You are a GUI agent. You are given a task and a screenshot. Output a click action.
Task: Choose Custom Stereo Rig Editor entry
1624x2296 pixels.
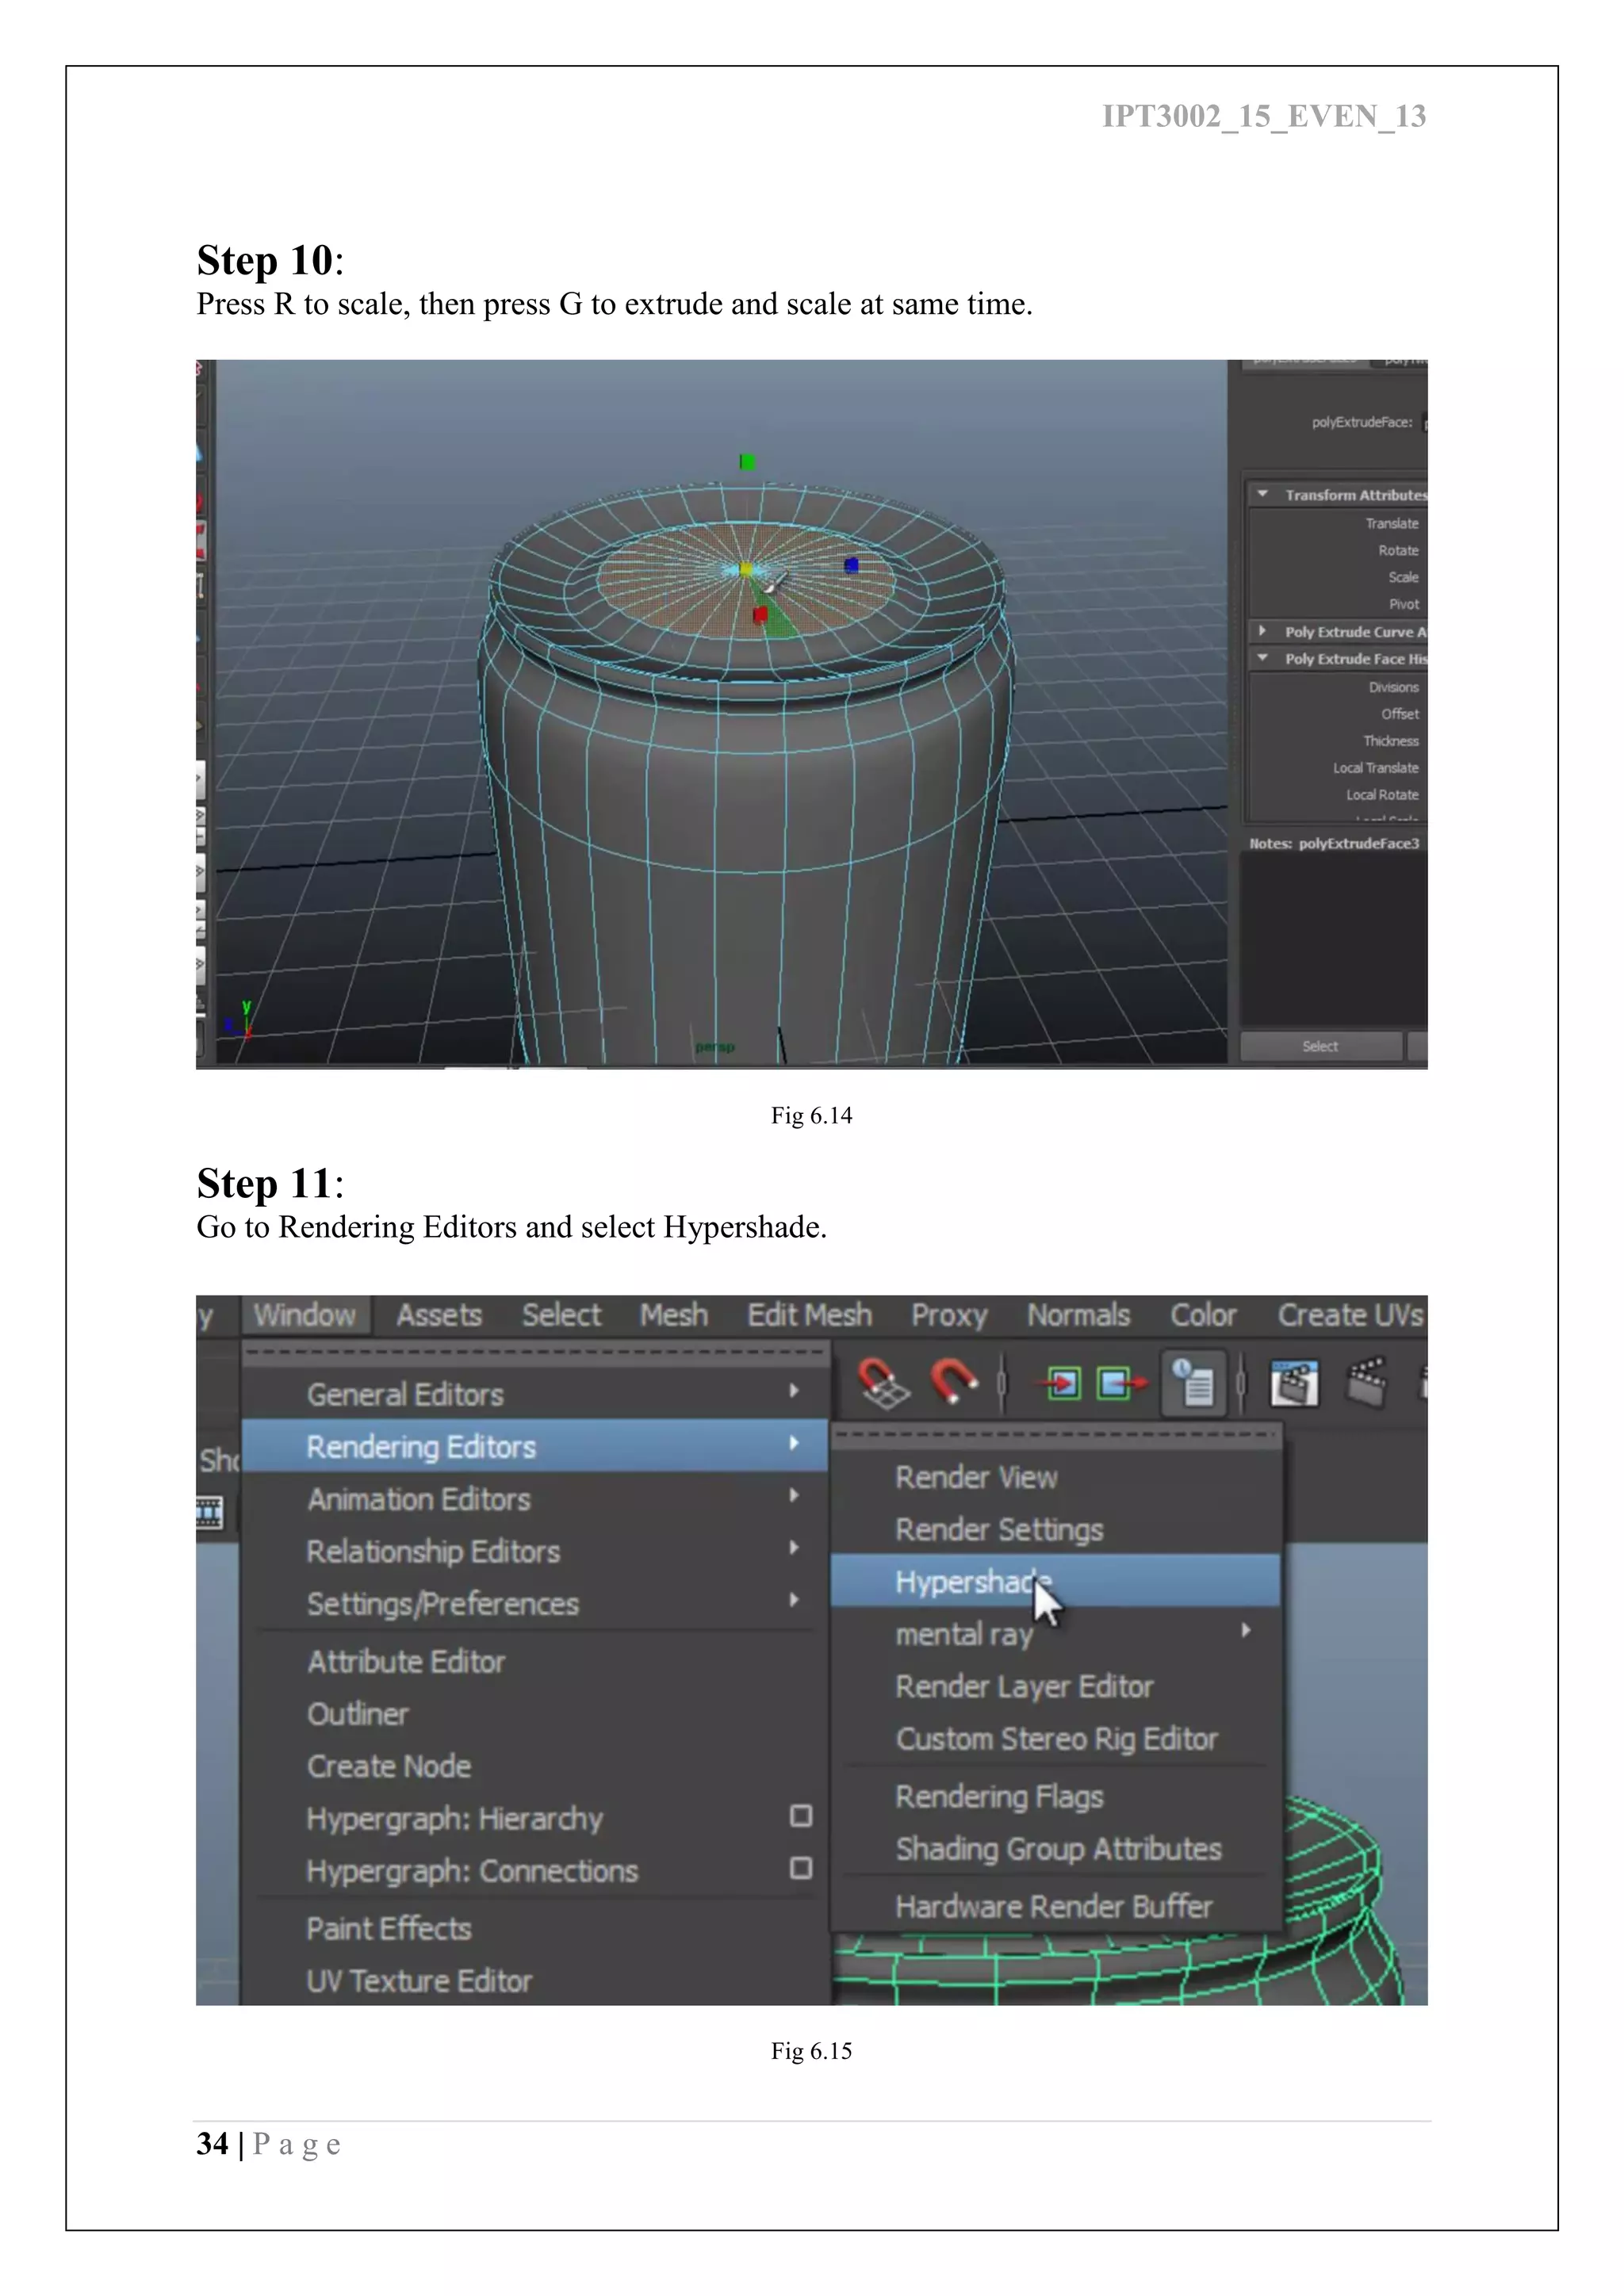tap(1057, 1739)
